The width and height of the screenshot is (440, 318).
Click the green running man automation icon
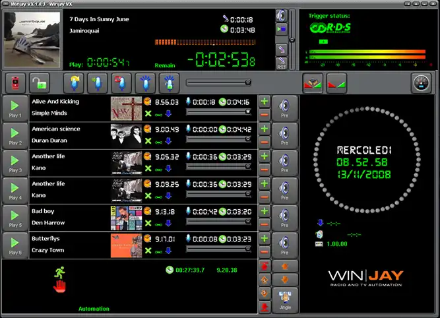pos(59,272)
